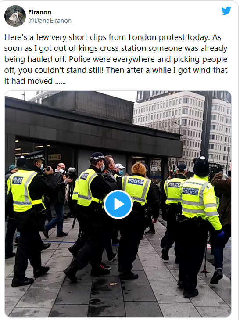Click the blue Twitter bird logo
This screenshot has width=247, height=320.
[226, 11]
